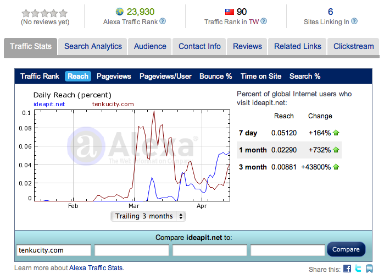This screenshot has width=384, height=279.
Task: Click the star rating icons
Action: click(x=44, y=13)
